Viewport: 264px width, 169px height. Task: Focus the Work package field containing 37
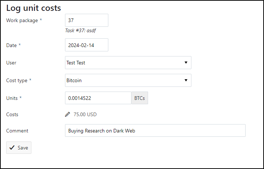pos(87,20)
